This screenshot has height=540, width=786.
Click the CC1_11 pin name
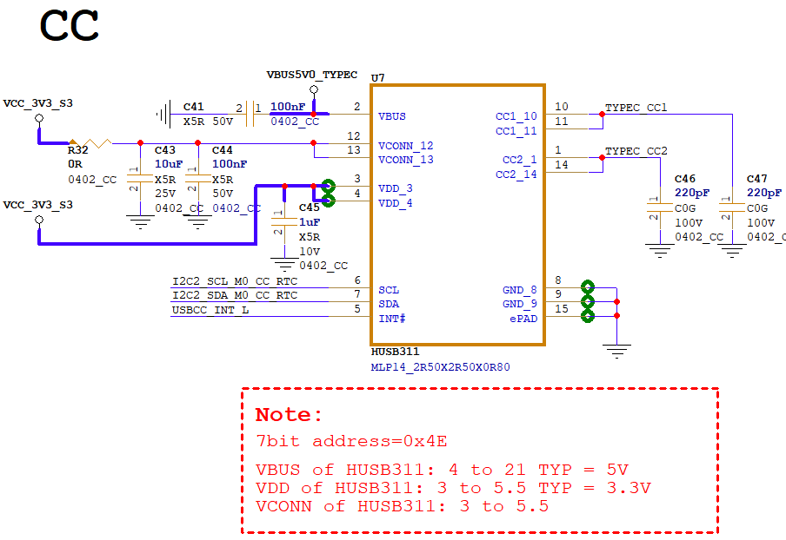point(516,130)
